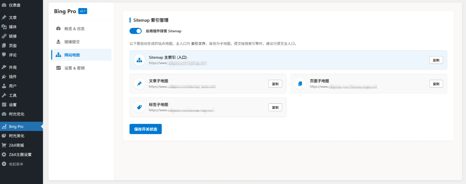Click the Zibll商城 shopping cart icon
Viewport: 466px width, 184px height.
click(x=4, y=145)
